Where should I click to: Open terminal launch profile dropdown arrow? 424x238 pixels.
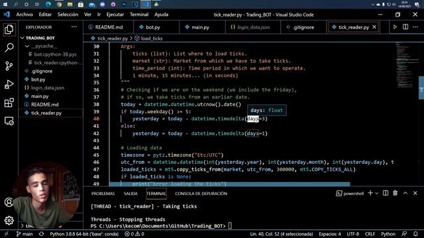(376, 194)
